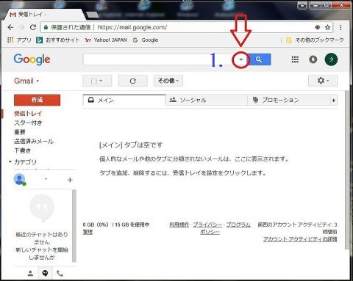Open the その他 dropdown
Screen dimensions: 353x281
tap(168, 81)
